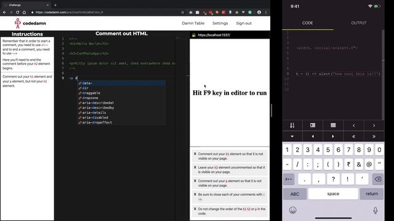The width and height of the screenshot is (394, 221).
Task: Switch to the OUTPUT tab on phone
Action: 358,23
